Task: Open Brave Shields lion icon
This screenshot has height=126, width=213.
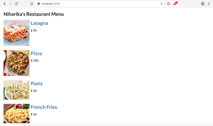Action: coord(169,4)
